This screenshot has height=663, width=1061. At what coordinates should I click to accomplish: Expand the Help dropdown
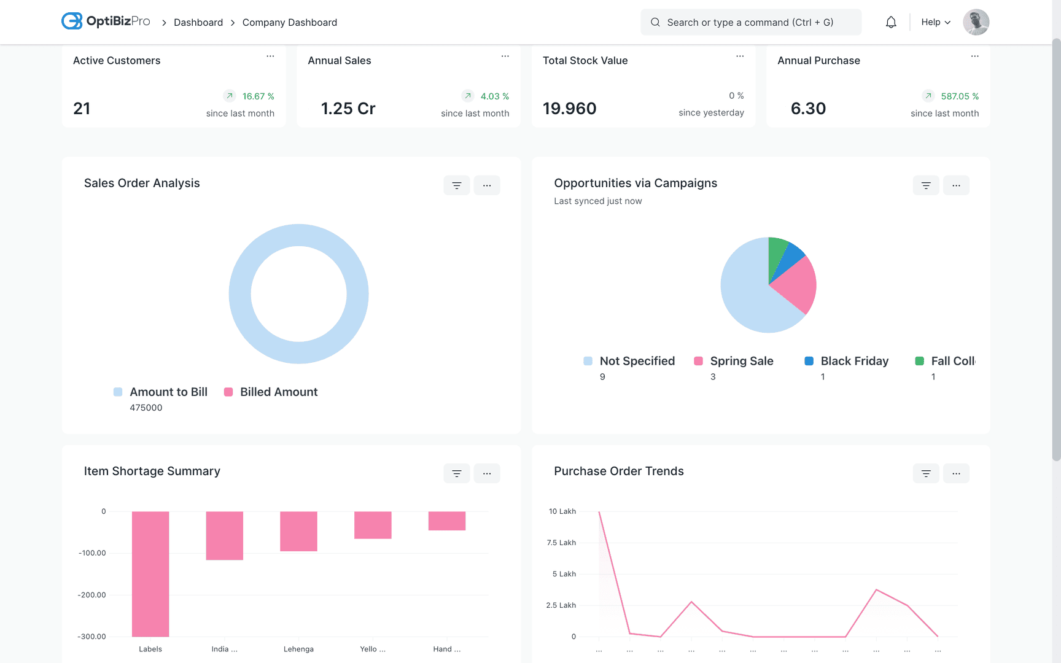(935, 21)
